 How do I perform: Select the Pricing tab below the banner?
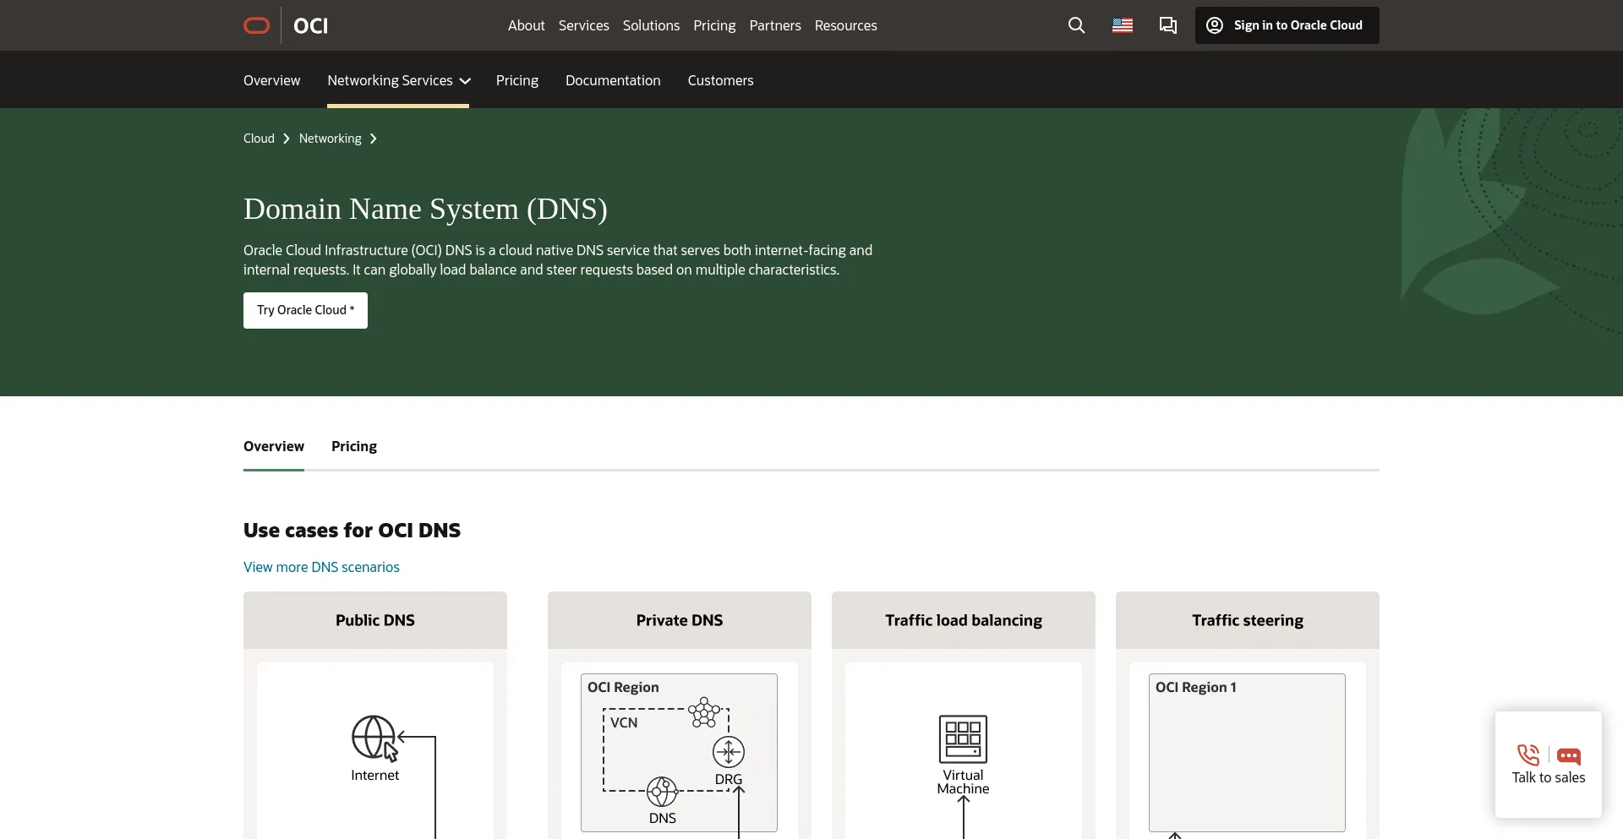[353, 446]
